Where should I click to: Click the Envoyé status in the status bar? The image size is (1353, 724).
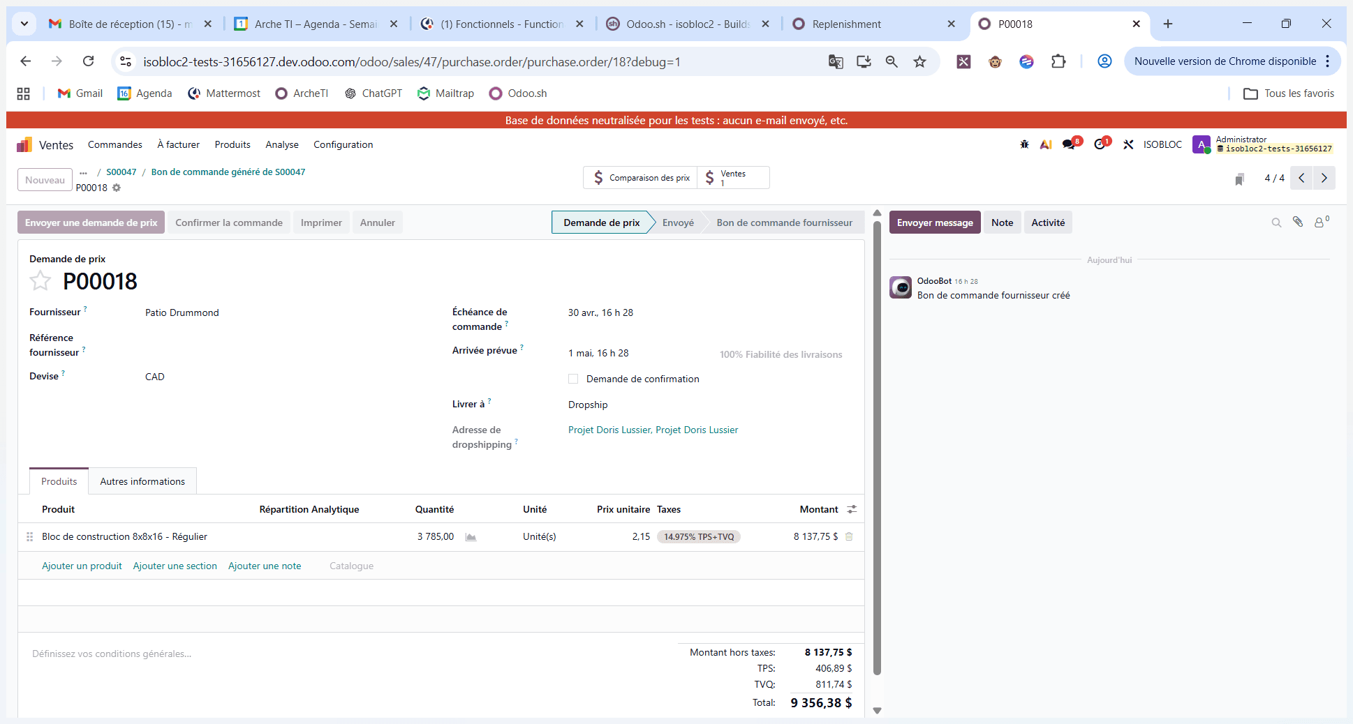coord(678,223)
